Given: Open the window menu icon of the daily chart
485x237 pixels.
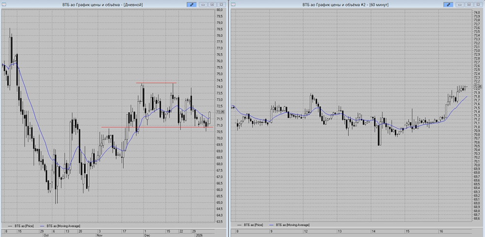Looking at the screenshot, I should [x=4, y=5].
